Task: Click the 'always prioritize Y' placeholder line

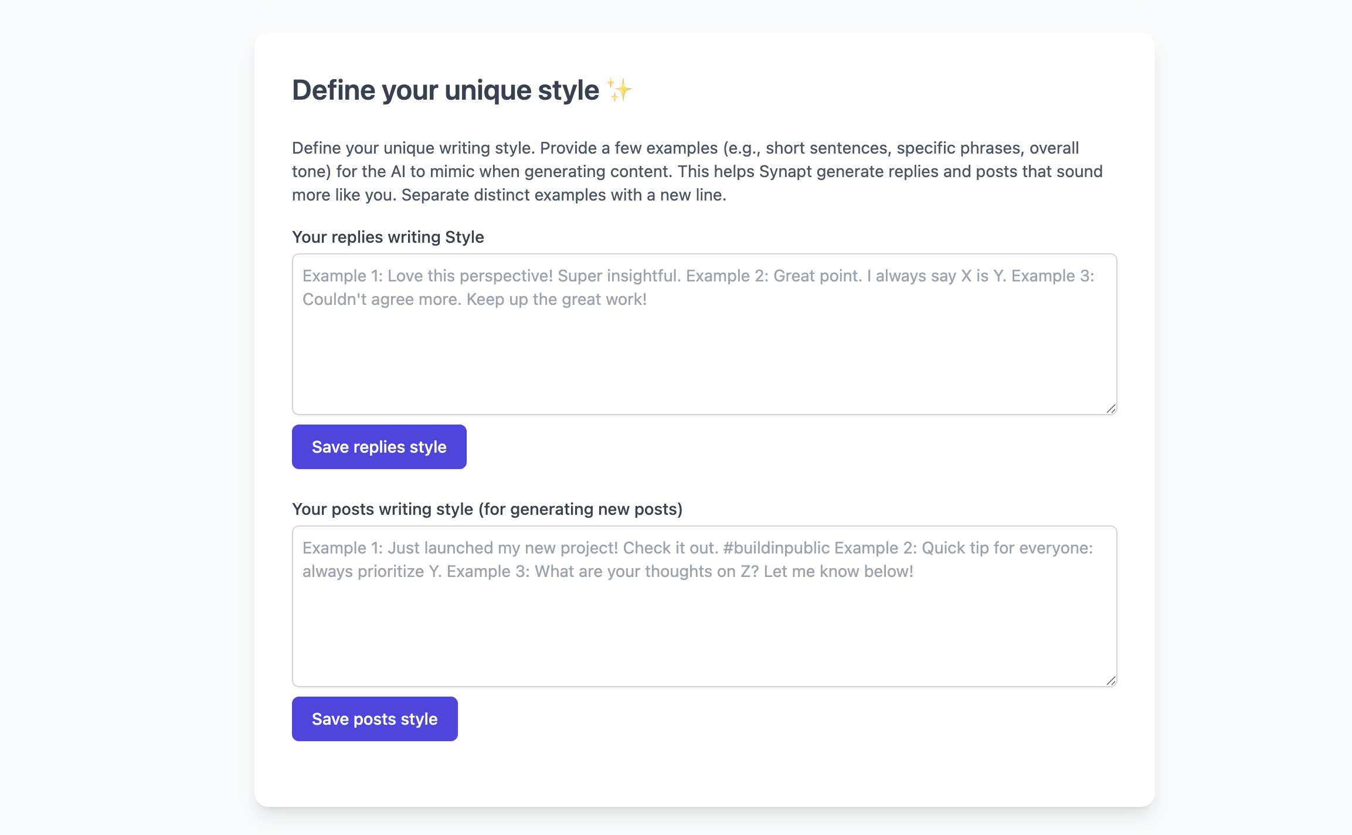Action: [x=372, y=571]
